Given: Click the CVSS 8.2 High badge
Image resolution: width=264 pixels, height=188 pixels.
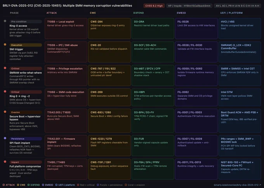Looking at the screenshot, I should pos(154,6).
